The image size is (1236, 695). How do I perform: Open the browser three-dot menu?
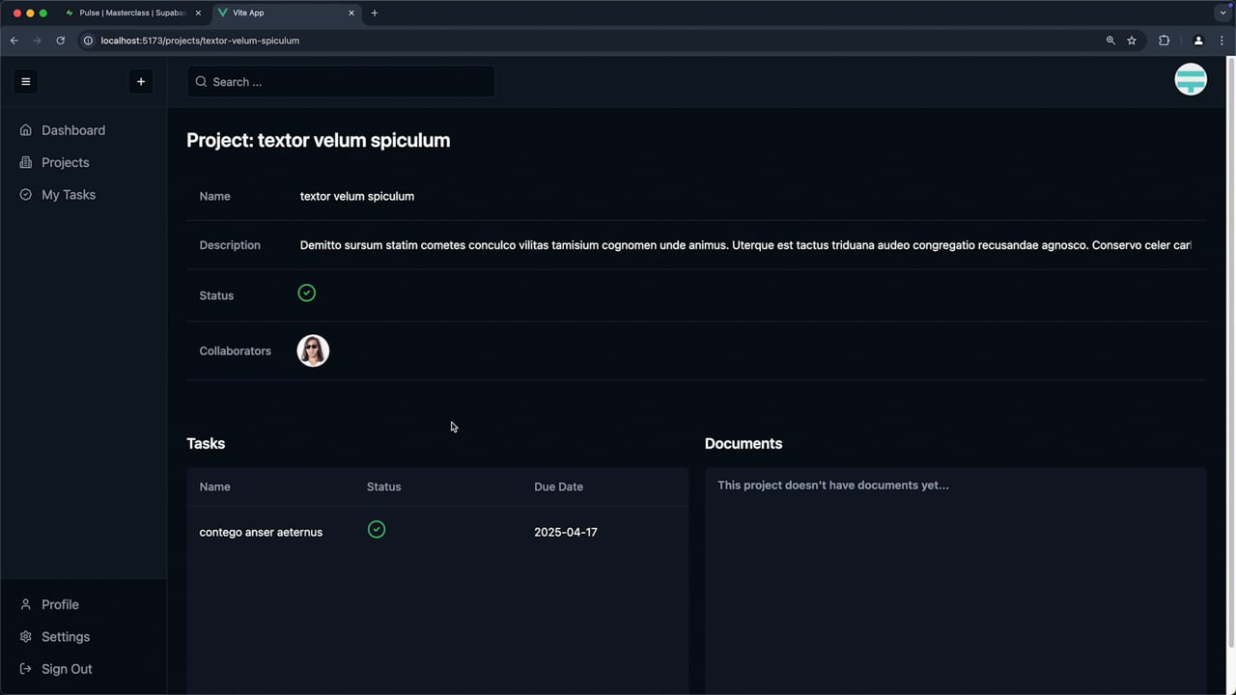[x=1222, y=41]
